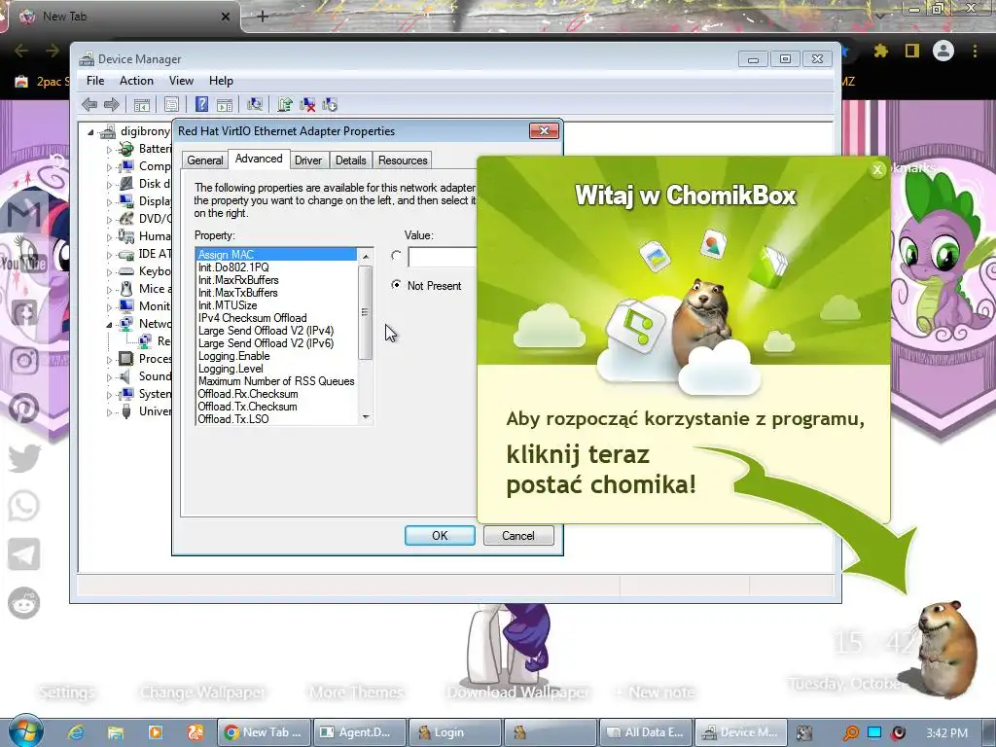The height and width of the screenshot is (747, 996).
Task: Open Chrome side panel icon
Action: pos(912,51)
